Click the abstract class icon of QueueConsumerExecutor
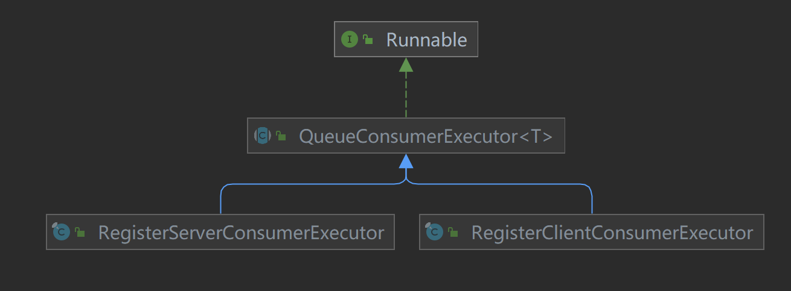791x291 pixels. click(262, 136)
